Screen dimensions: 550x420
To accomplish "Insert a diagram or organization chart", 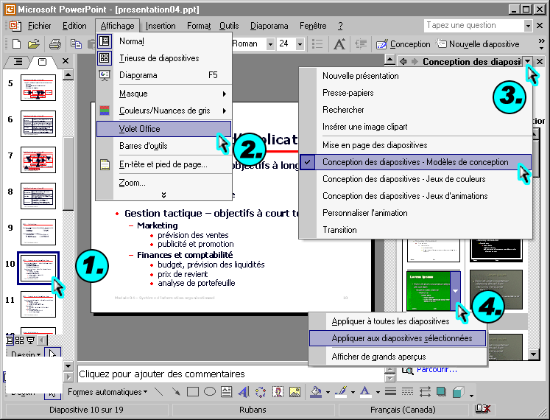I will point(261,392).
